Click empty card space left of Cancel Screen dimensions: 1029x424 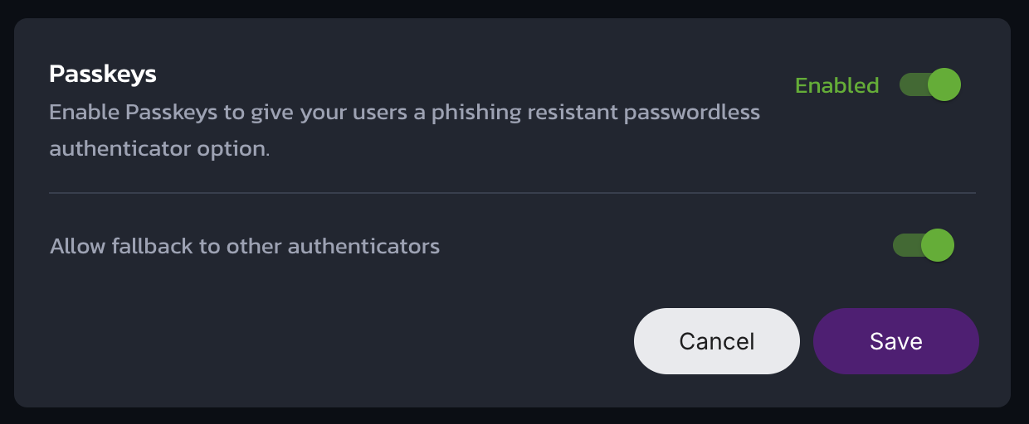[x=332, y=341]
